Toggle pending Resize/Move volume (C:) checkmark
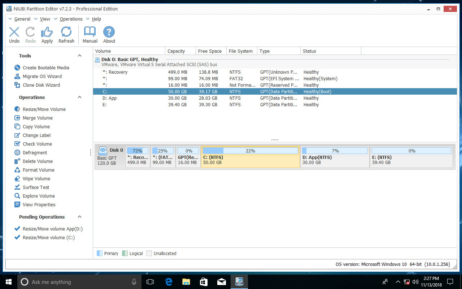Viewport: 462px width, 289px height. coord(17,237)
